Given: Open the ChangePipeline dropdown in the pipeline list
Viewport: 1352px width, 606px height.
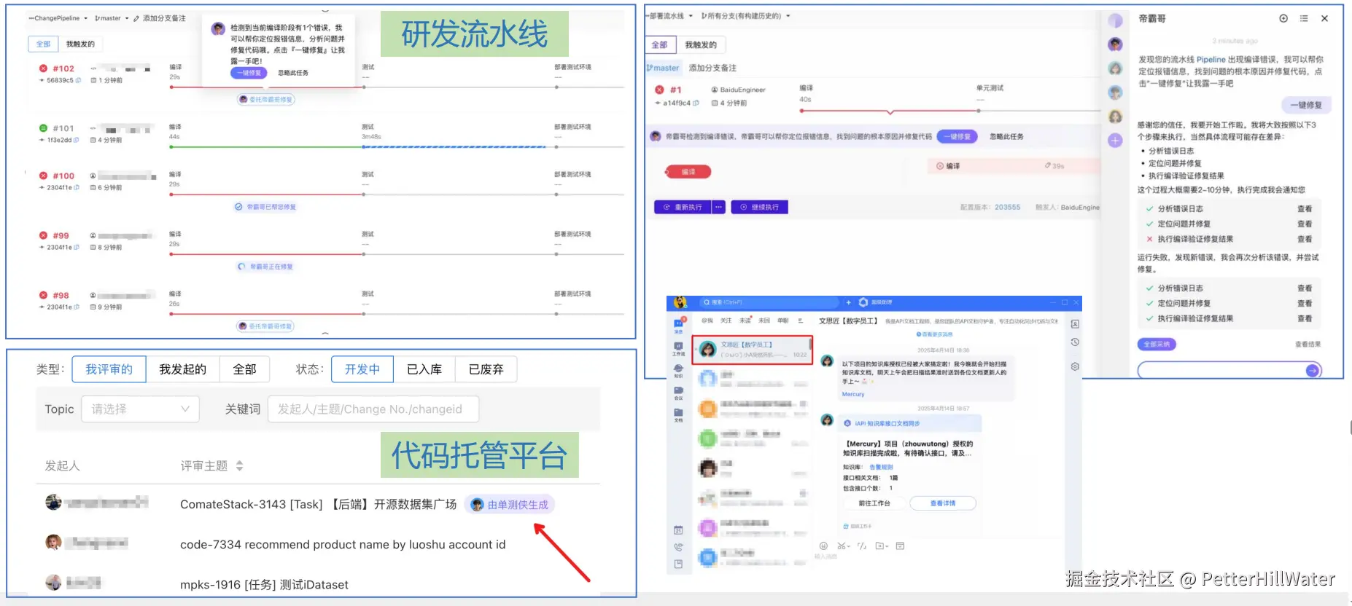Looking at the screenshot, I should pyautogui.click(x=58, y=18).
